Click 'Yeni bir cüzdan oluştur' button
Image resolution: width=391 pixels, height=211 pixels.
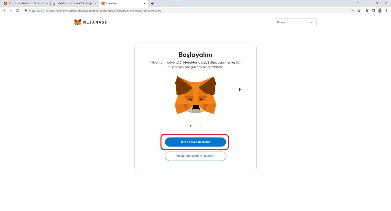195,142
